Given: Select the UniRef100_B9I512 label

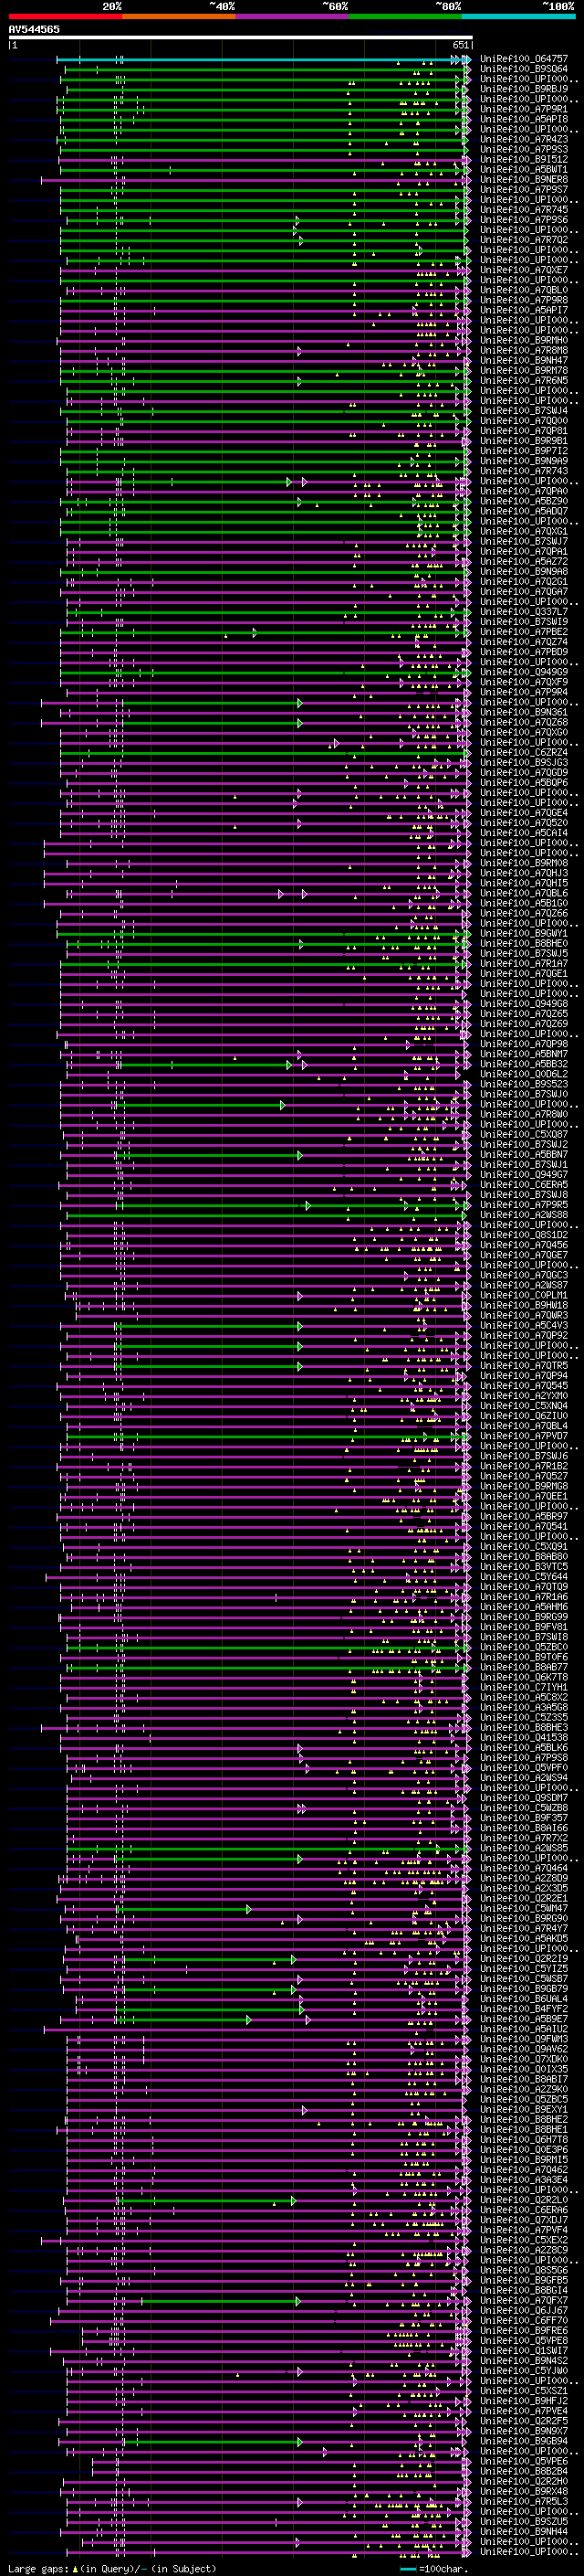Looking at the screenshot, I should 523,159.
